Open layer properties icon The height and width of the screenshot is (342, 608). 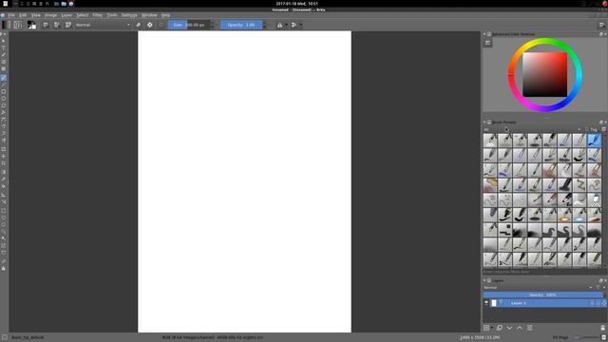click(530, 328)
